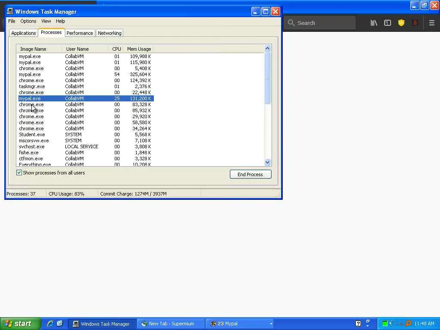Switch to New Tab - Supermium taskbar button

pos(171,324)
